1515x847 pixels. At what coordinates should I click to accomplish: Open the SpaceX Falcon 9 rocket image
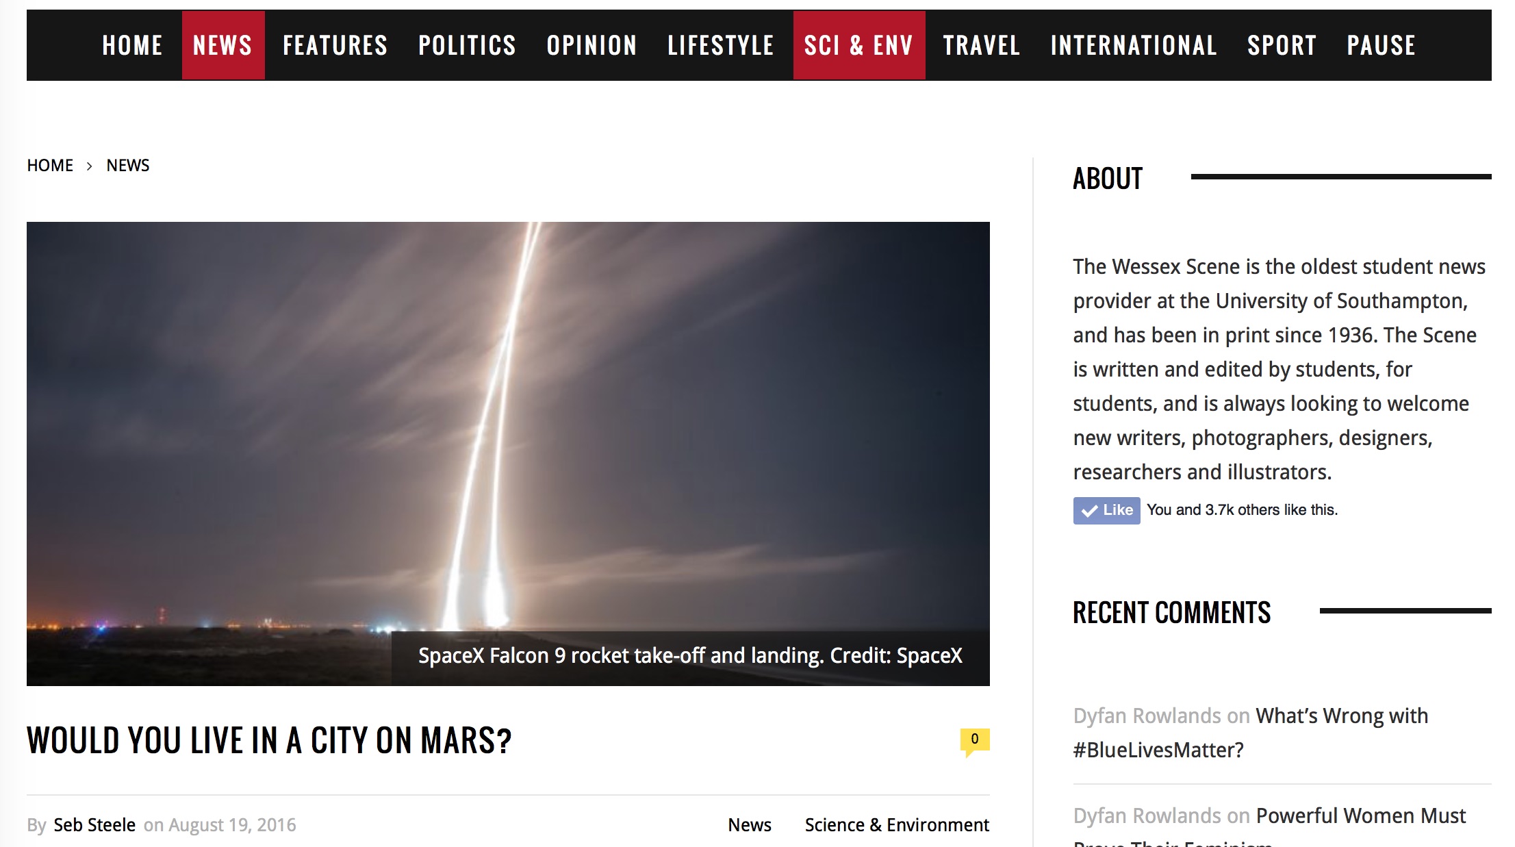pos(508,453)
